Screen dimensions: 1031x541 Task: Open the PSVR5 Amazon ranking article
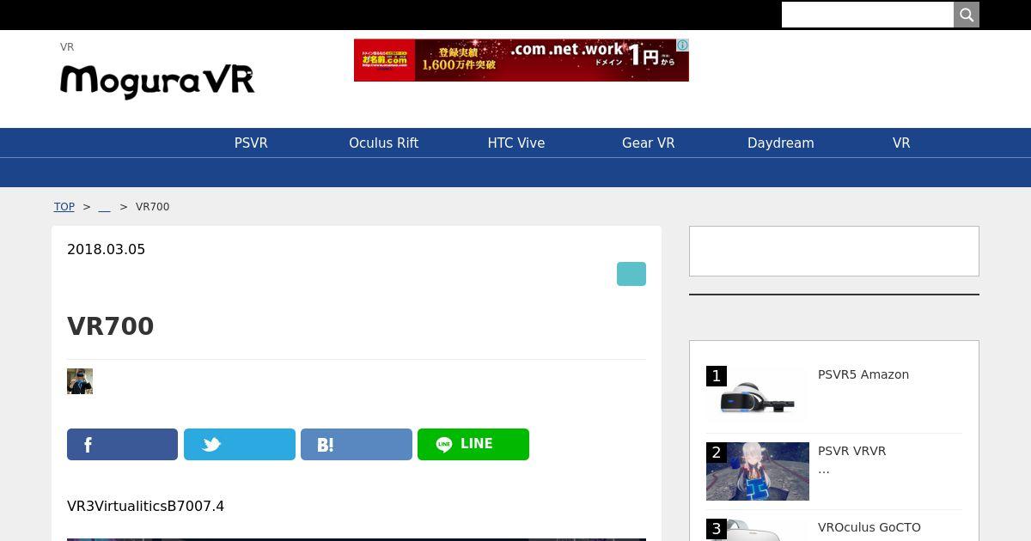863,374
